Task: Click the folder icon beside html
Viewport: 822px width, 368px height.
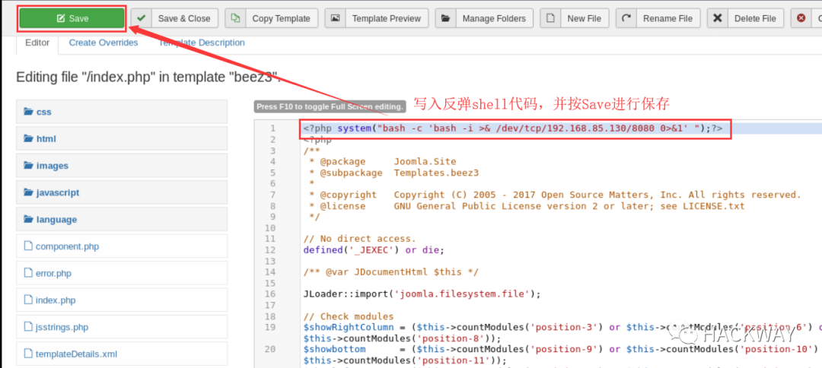Action: [x=28, y=138]
